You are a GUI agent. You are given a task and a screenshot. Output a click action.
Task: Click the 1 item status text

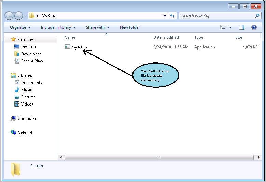[x=37, y=166]
